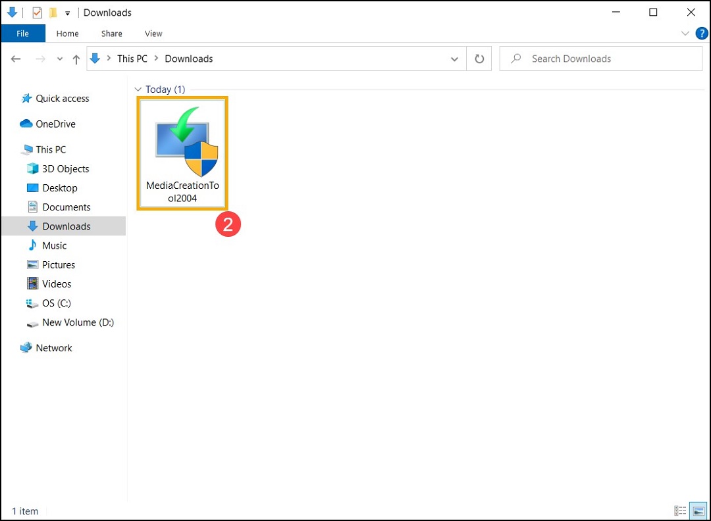Select the Pictures folder in sidebar

[x=58, y=264]
